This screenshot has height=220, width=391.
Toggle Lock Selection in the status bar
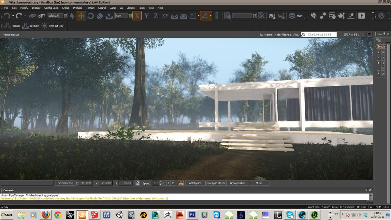pos(65,183)
